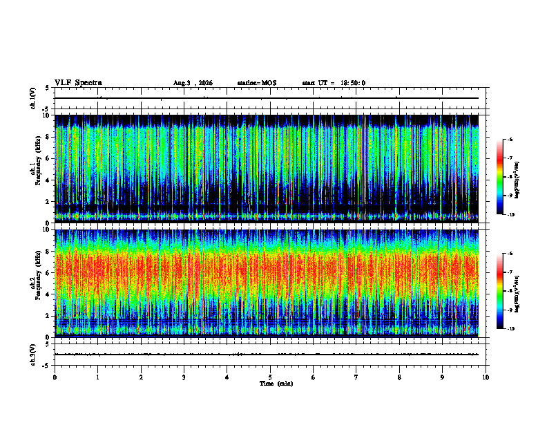Click the '9' tick on the time axis
Viewport: 547px width, 423px height.
(x=442, y=377)
